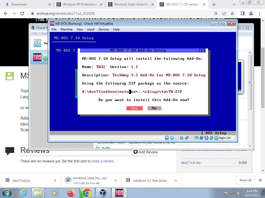Viewport: 265px width, 198px height.
Task: Close the Windows XP Professional tab
Action: [x=101, y=4]
